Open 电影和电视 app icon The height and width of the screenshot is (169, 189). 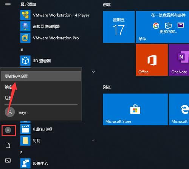[25, 129]
